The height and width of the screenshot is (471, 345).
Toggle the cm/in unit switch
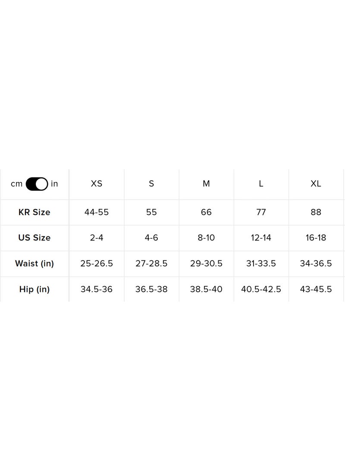click(x=37, y=184)
